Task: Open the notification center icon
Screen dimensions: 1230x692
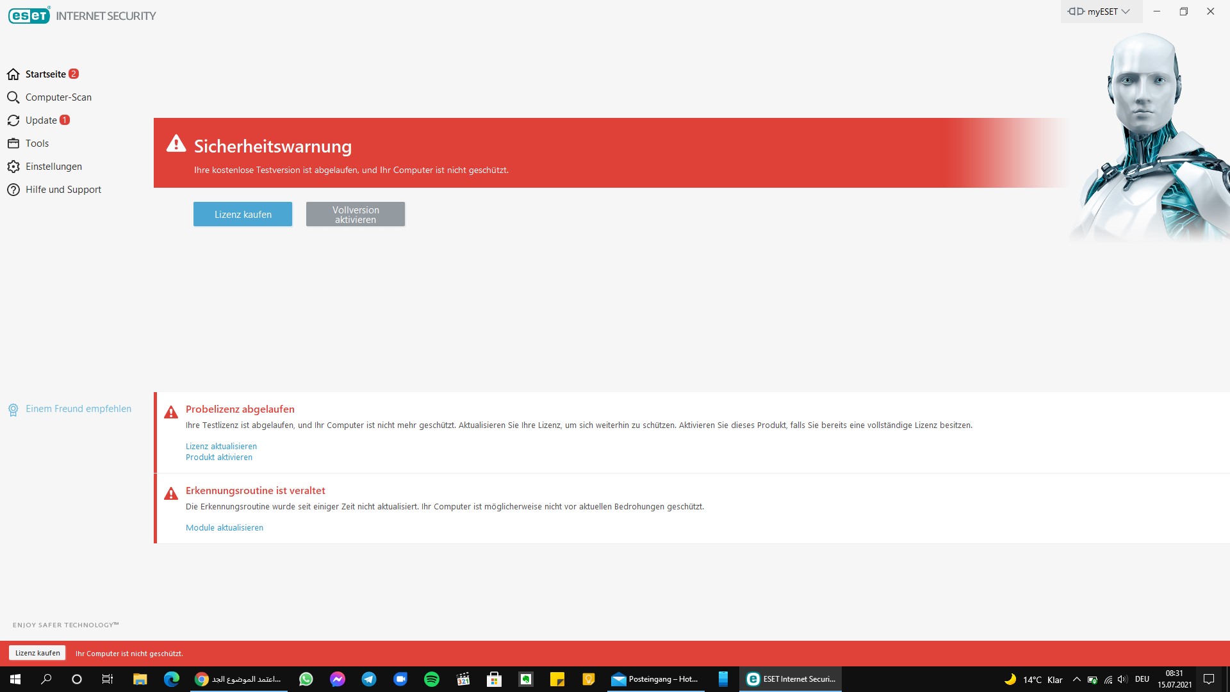Action: [x=1209, y=679]
